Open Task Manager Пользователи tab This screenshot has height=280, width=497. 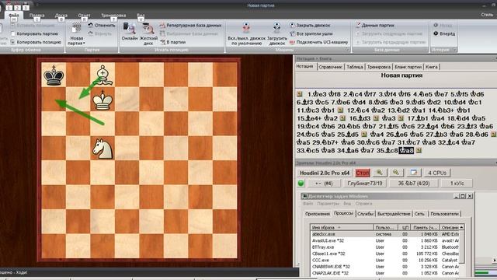tap(444, 214)
